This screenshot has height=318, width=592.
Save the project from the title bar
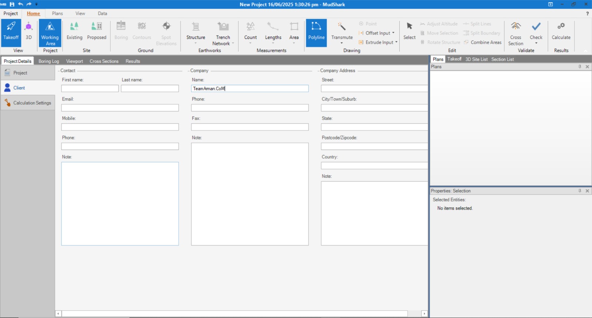tap(12, 4)
